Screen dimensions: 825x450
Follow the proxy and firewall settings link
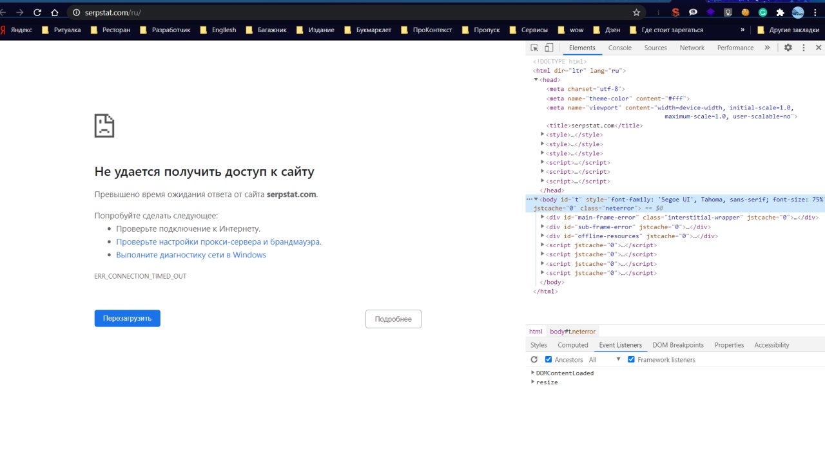pyautogui.click(x=218, y=242)
